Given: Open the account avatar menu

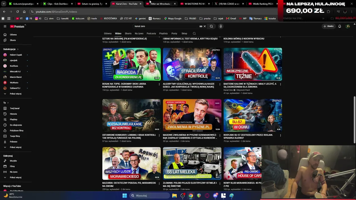Looking at the screenshot, I should [x=348, y=26].
